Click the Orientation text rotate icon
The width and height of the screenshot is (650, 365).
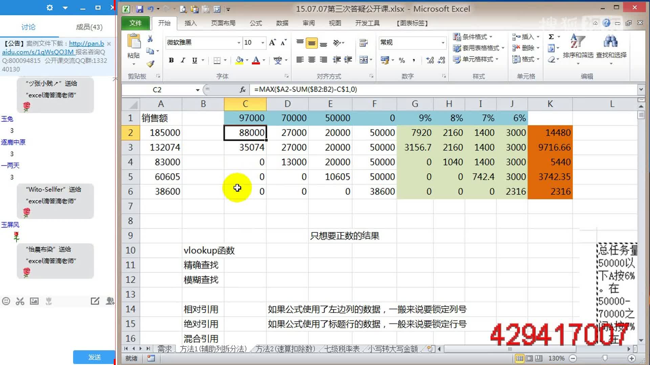coord(337,43)
